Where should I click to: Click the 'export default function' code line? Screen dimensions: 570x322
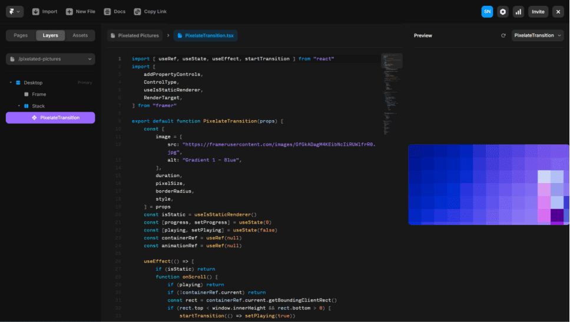[x=207, y=121]
